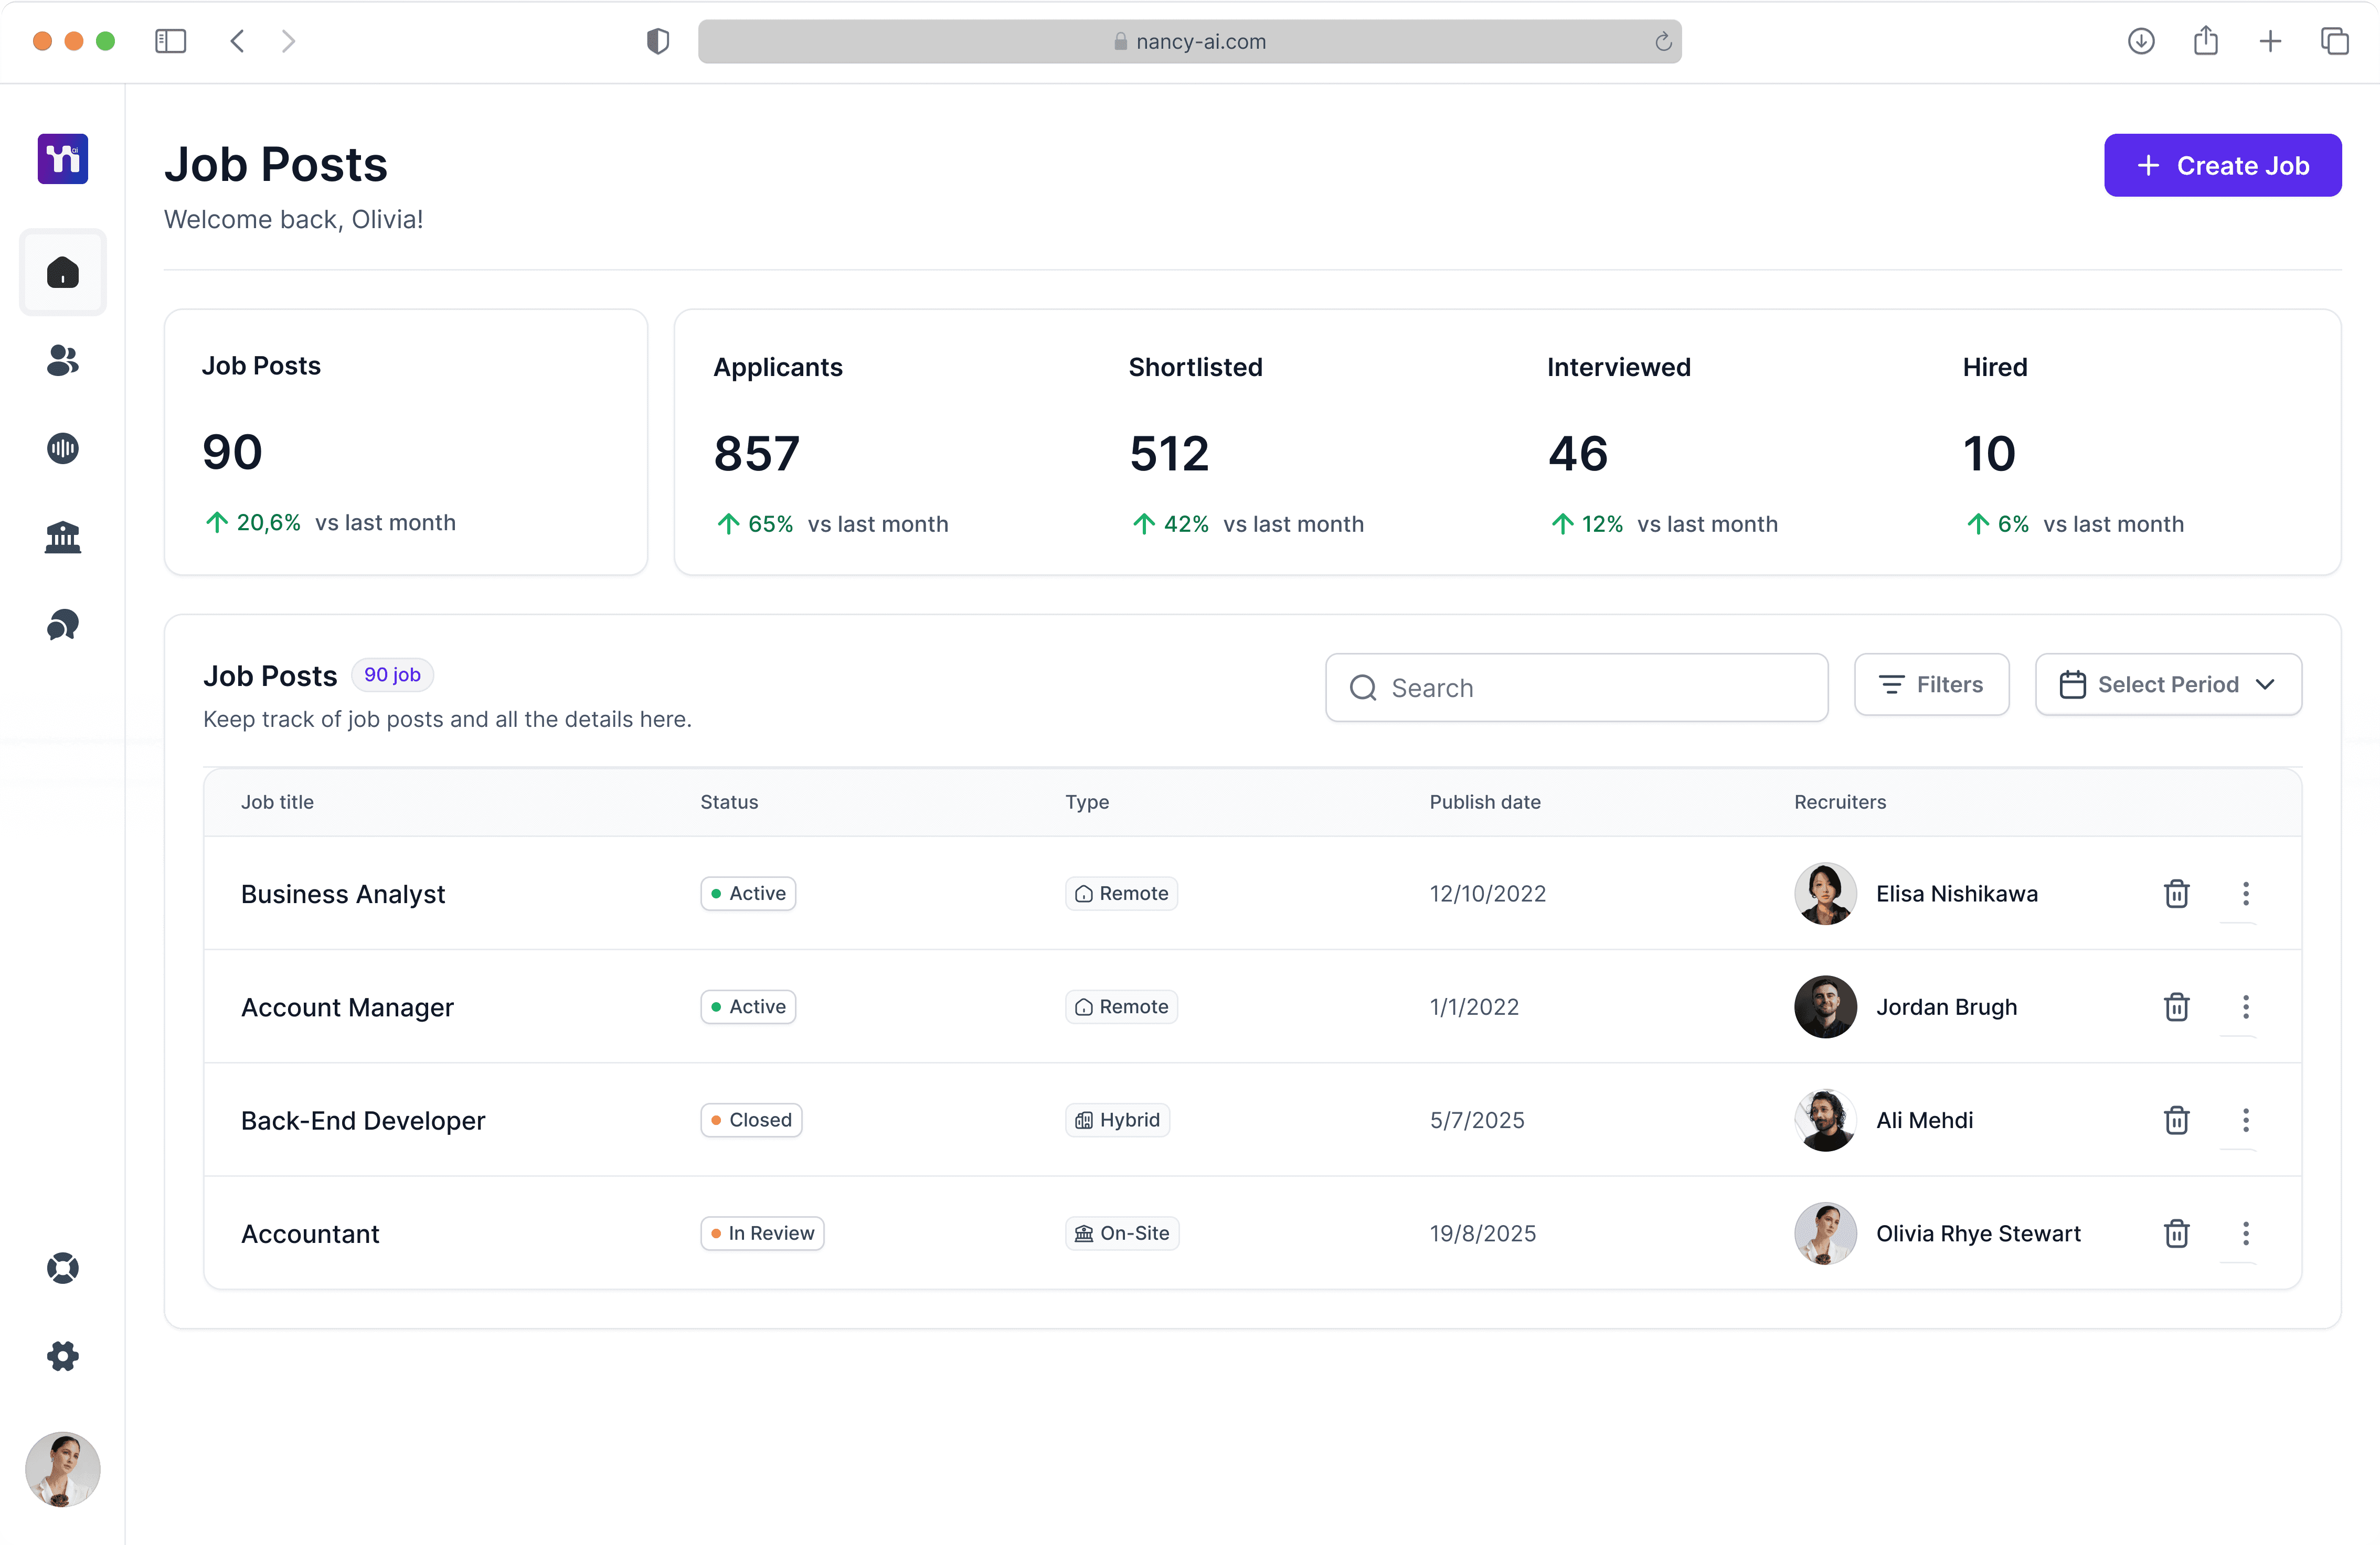Open a new browser tab

(2270, 41)
